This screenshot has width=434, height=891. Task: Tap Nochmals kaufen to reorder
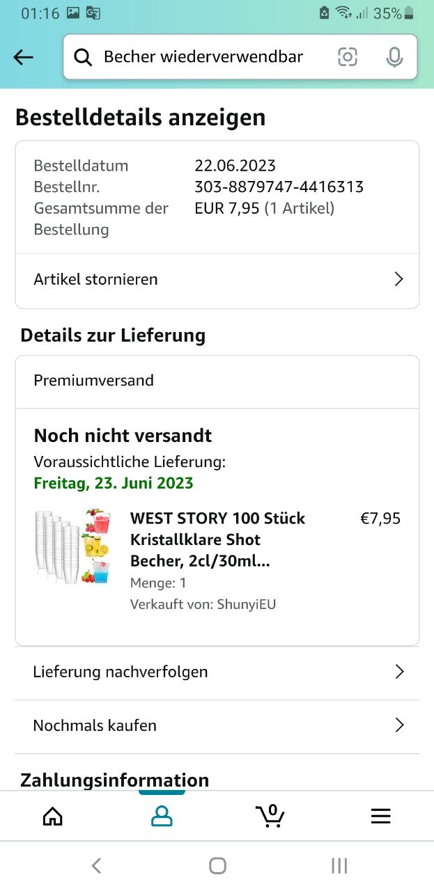pos(95,725)
